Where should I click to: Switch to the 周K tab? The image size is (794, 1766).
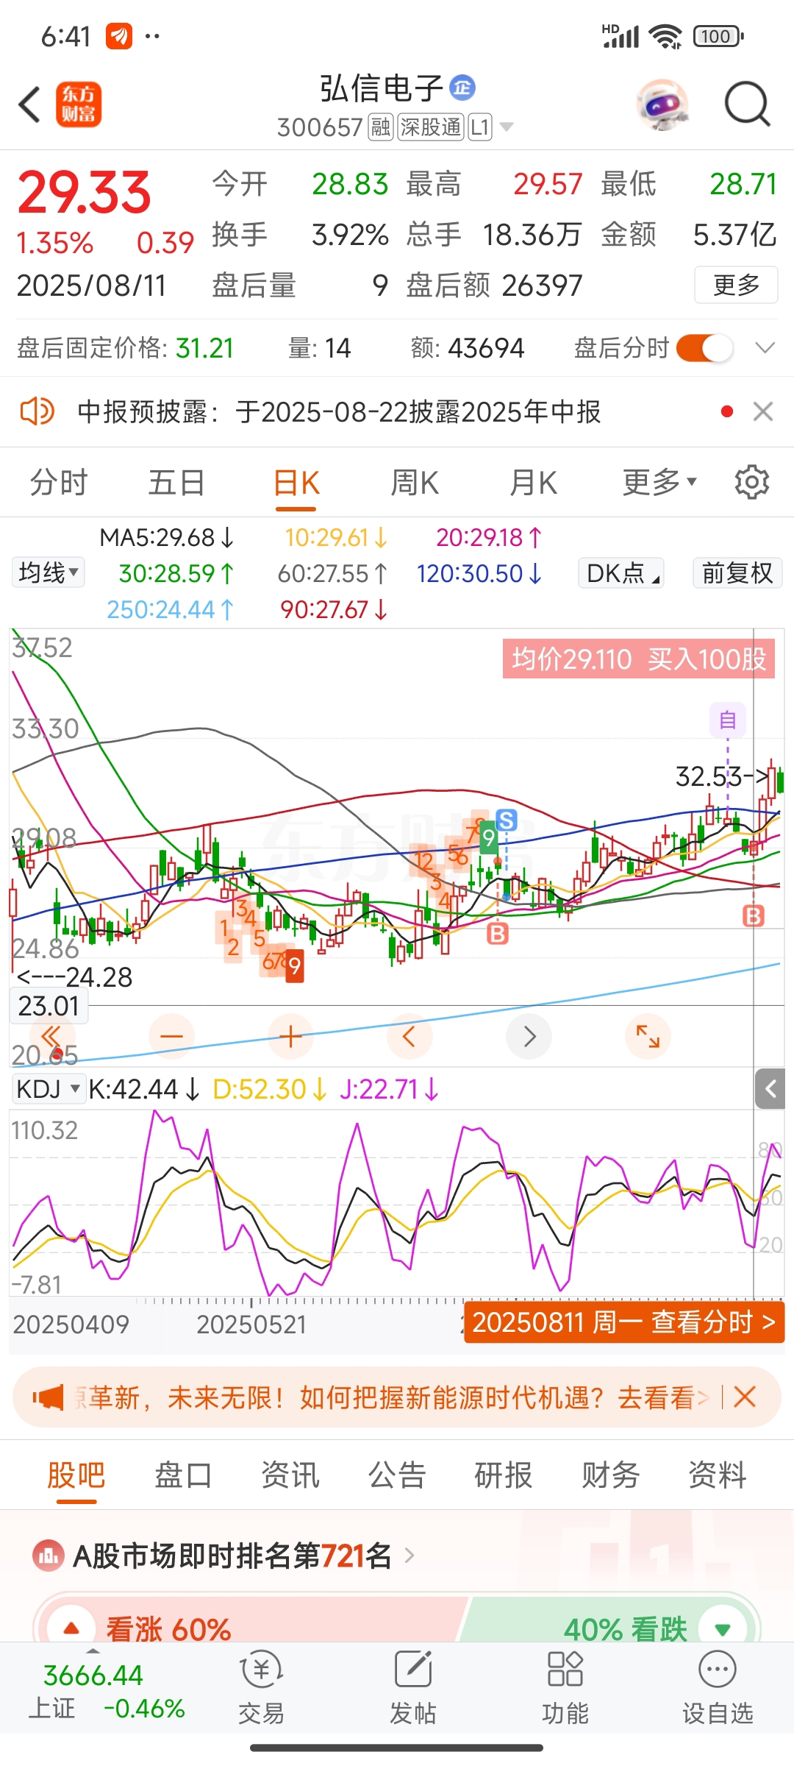point(415,483)
